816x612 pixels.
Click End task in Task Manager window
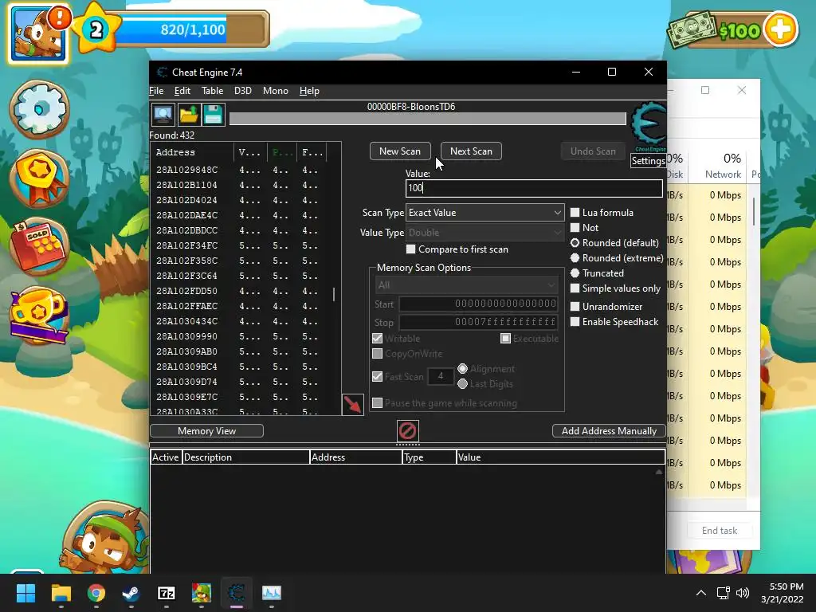pyautogui.click(x=720, y=530)
